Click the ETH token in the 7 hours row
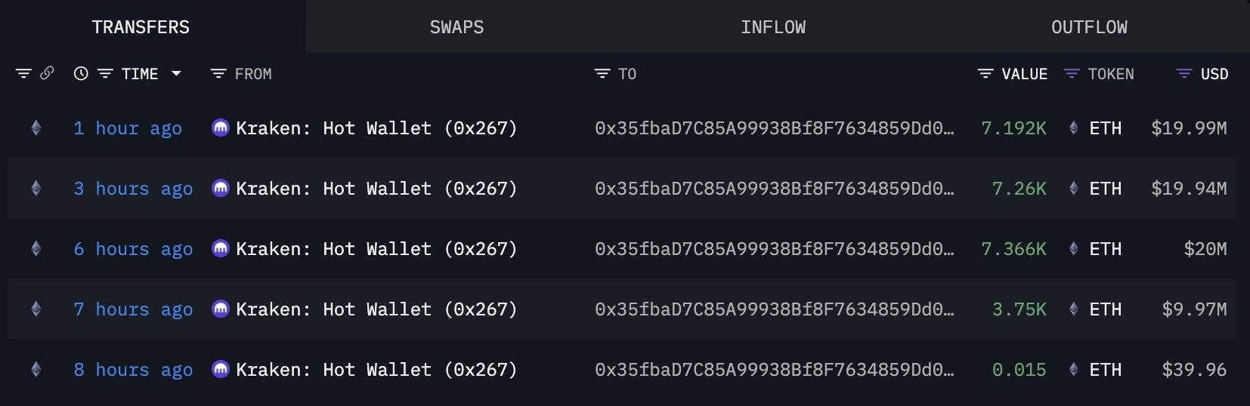The height and width of the screenshot is (406, 1250). [1104, 309]
